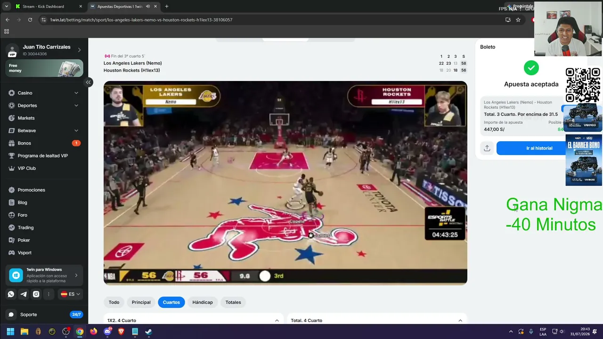Viewport: 603px width, 339px height.
Task: Open the WhatsApp contact icon
Action: (11, 294)
